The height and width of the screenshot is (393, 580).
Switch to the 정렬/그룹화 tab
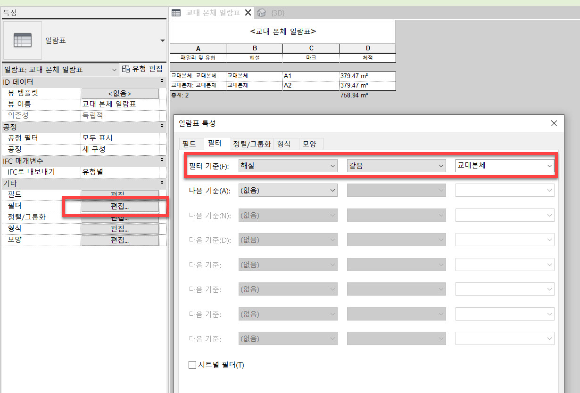click(252, 144)
